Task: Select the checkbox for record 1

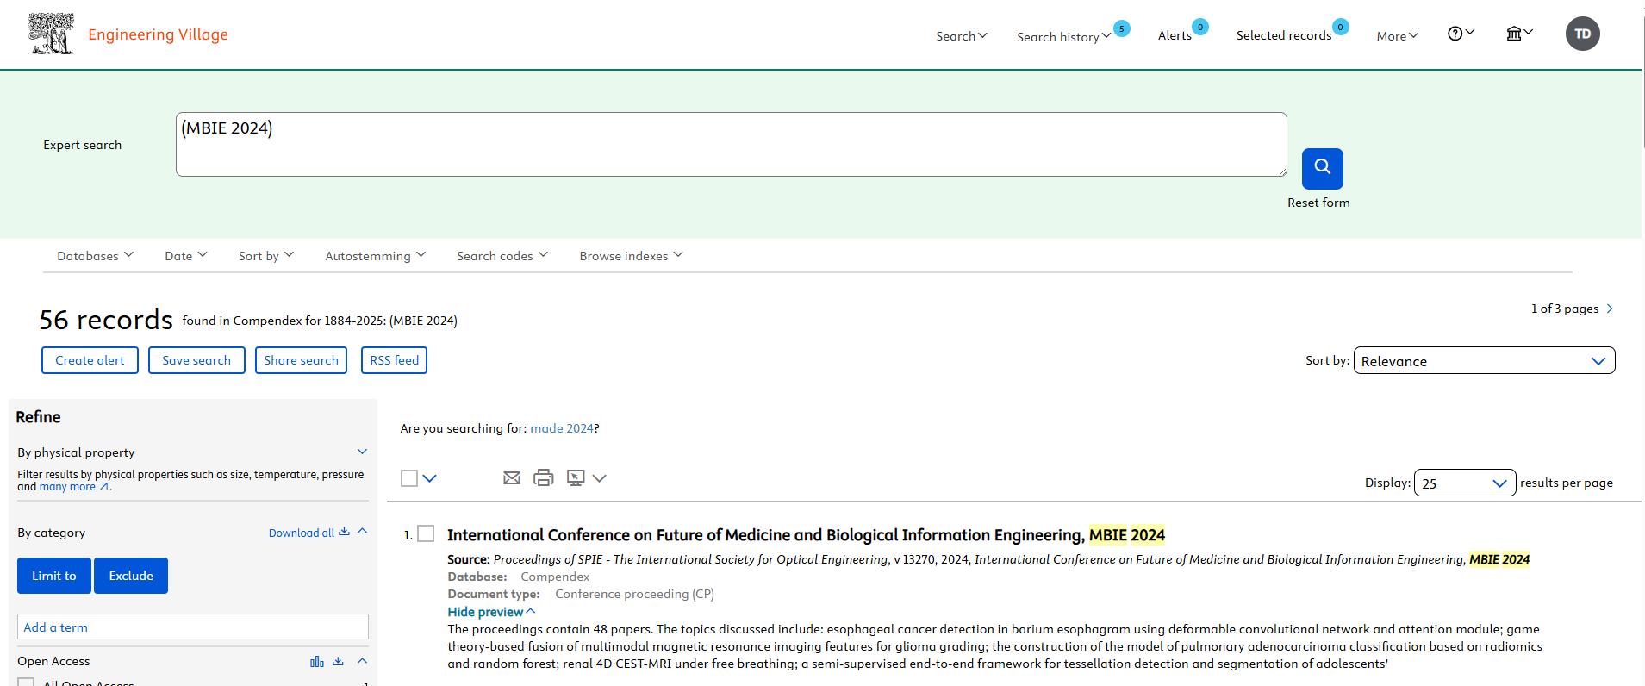Action: [x=426, y=534]
